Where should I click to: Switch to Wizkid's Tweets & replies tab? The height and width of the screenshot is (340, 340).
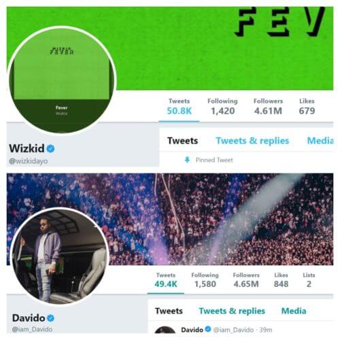[x=252, y=141]
